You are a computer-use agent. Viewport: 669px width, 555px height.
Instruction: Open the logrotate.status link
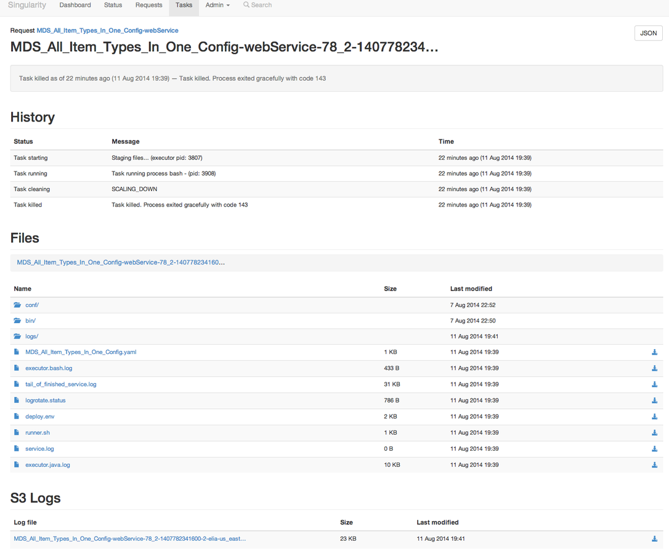(x=45, y=400)
